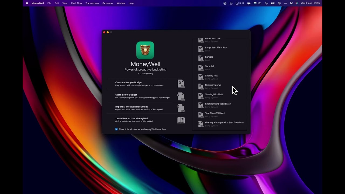Open the Transactions menu

(92, 3)
